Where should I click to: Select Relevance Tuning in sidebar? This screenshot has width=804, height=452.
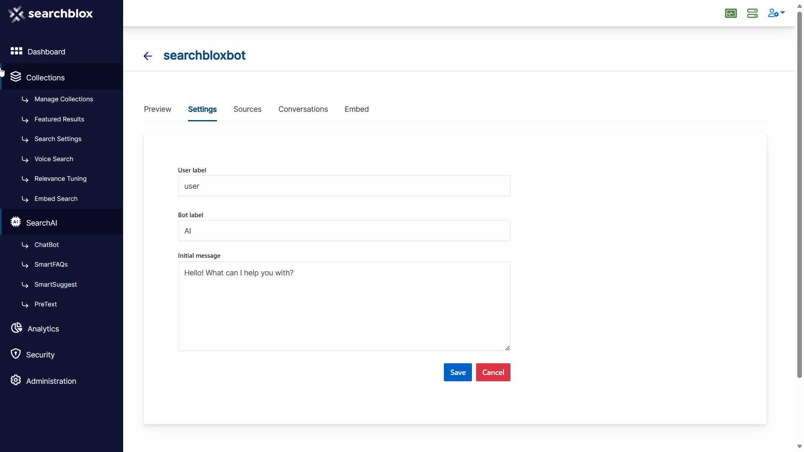(60, 179)
